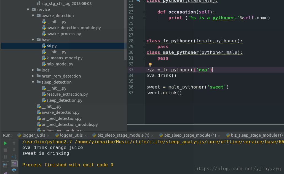The image size is (284, 174).
Task: Click the folder icon of logs
Action: [39, 70]
